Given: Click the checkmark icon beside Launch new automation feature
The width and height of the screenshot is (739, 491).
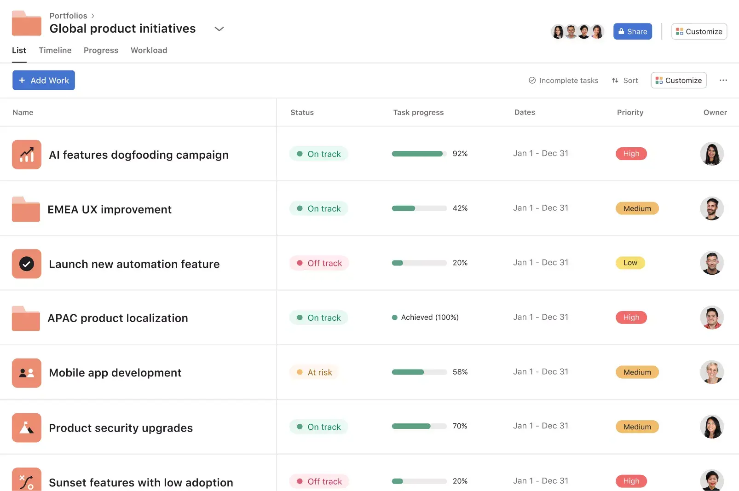Looking at the screenshot, I should click(26, 263).
